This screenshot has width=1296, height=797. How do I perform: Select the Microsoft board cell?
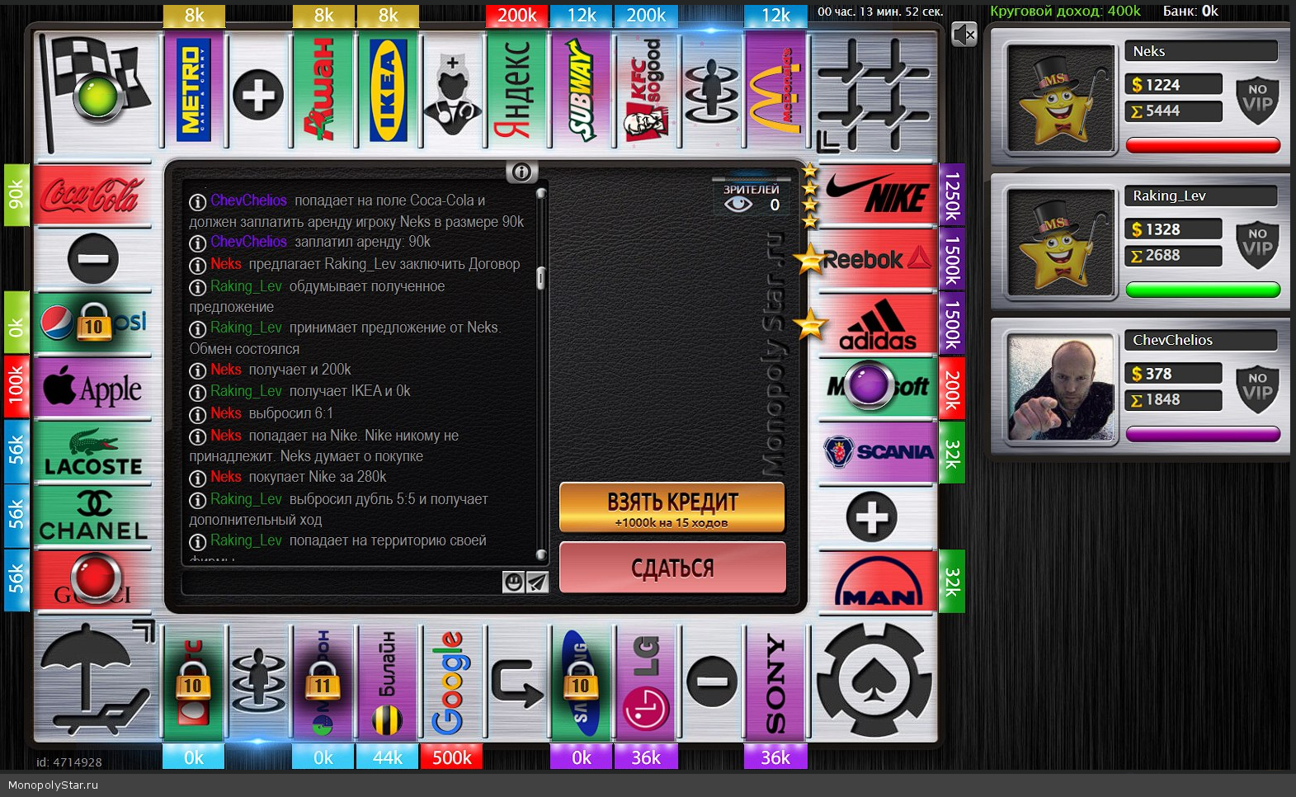tap(878, 388)
